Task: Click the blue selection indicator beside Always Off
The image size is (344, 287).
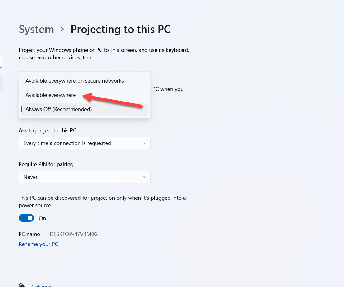Action: click(22, 109)
